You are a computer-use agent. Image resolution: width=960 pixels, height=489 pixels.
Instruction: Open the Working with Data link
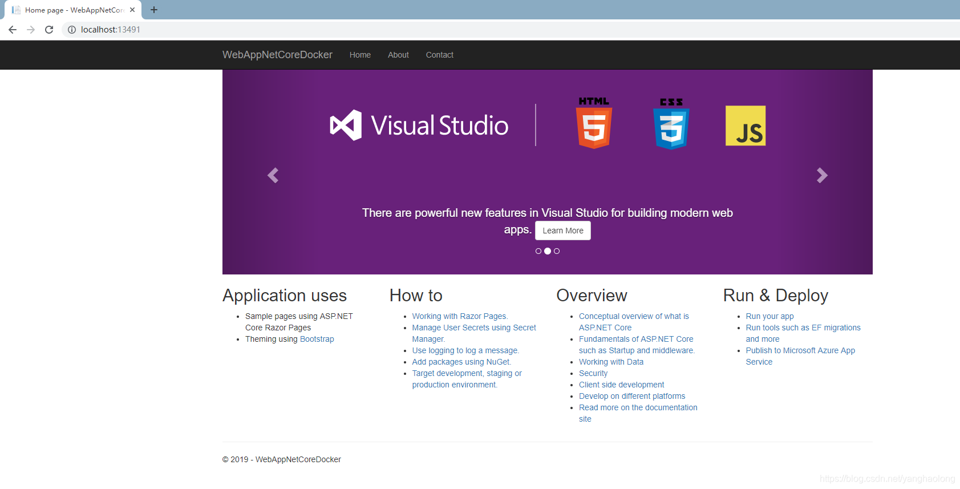click(x=611, y=362)
